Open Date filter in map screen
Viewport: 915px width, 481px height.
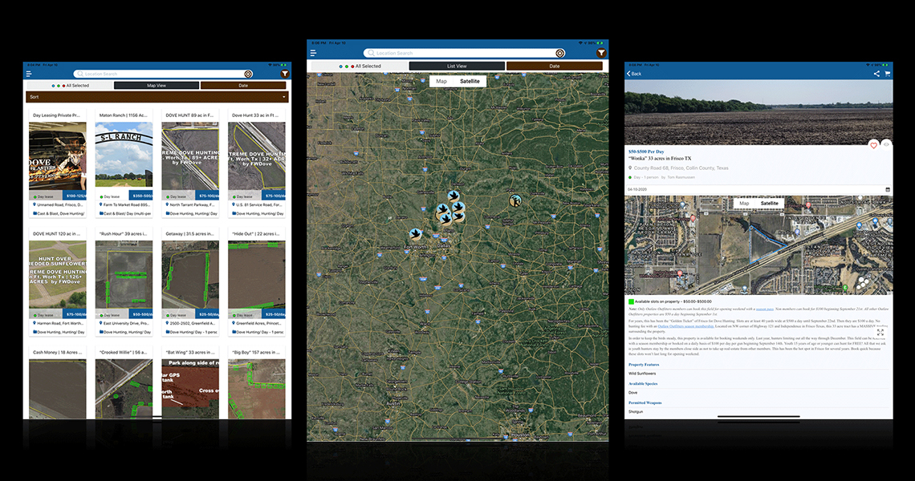555,66
